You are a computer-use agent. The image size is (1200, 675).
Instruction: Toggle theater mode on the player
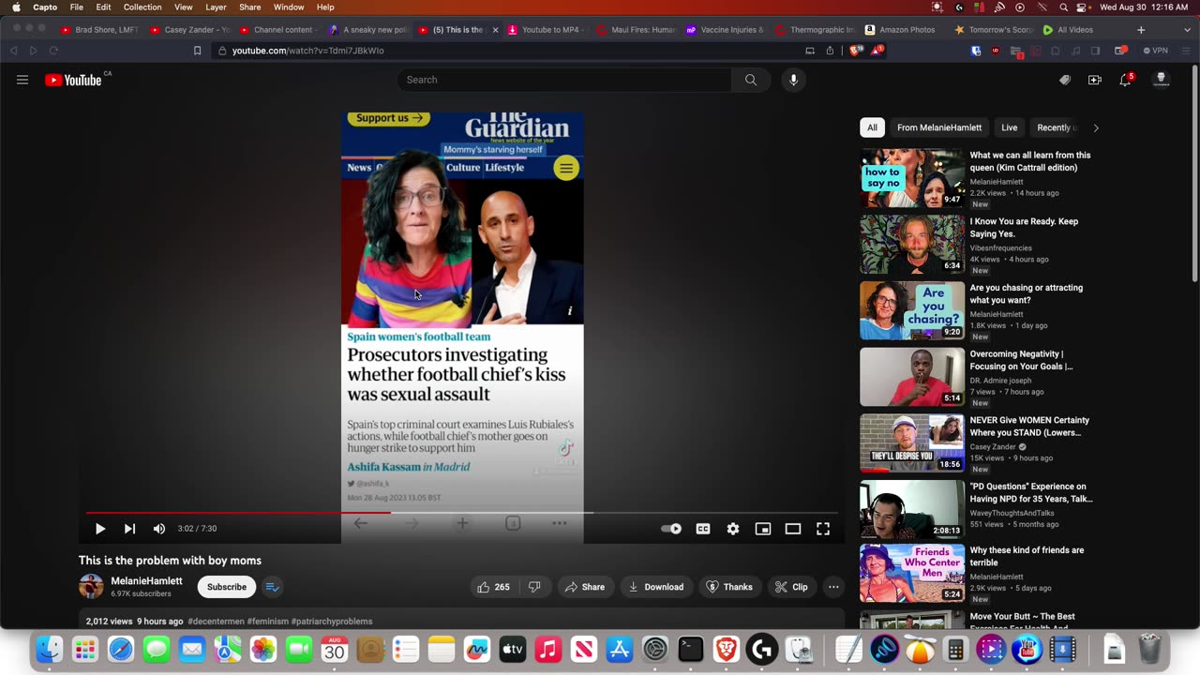tap(793, 529)
